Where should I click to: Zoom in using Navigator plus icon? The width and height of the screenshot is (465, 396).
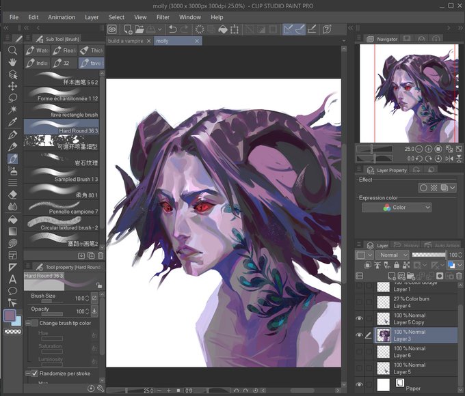(428, 149)
